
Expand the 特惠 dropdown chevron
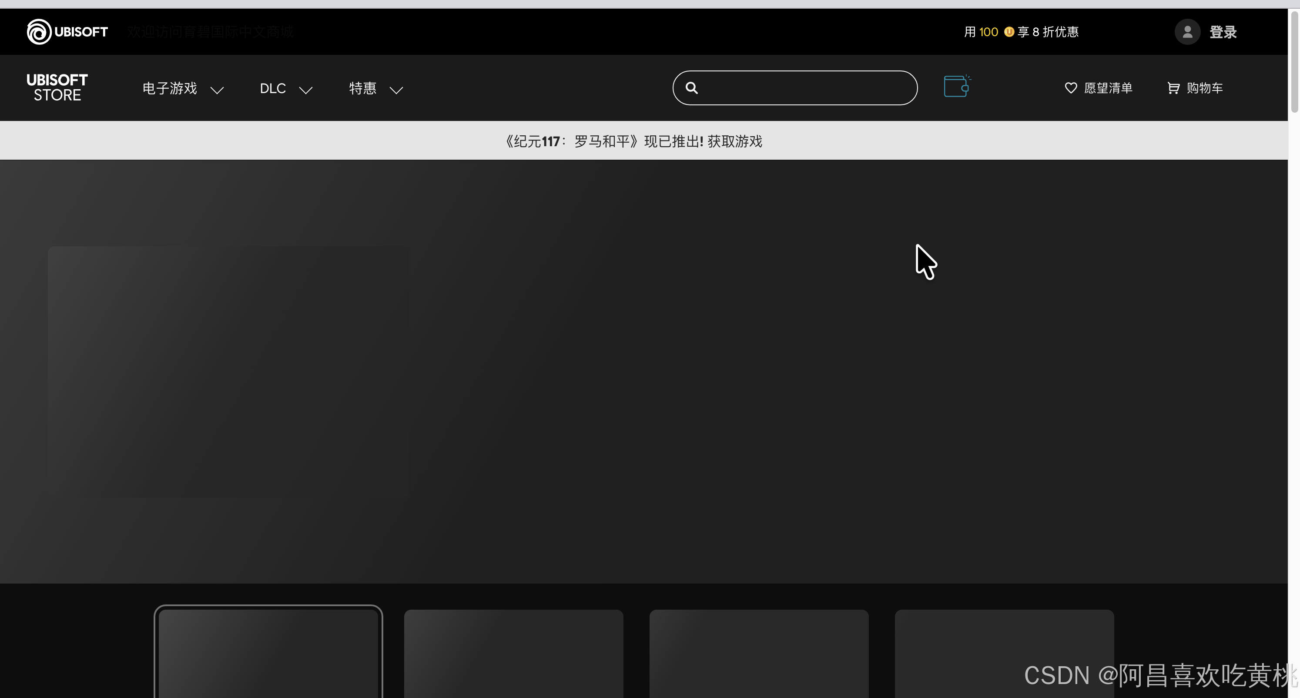396,90
